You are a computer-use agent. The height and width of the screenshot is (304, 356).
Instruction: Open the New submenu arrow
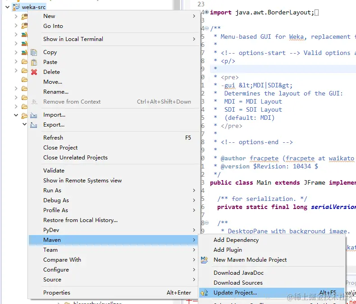tap(194, 16)
